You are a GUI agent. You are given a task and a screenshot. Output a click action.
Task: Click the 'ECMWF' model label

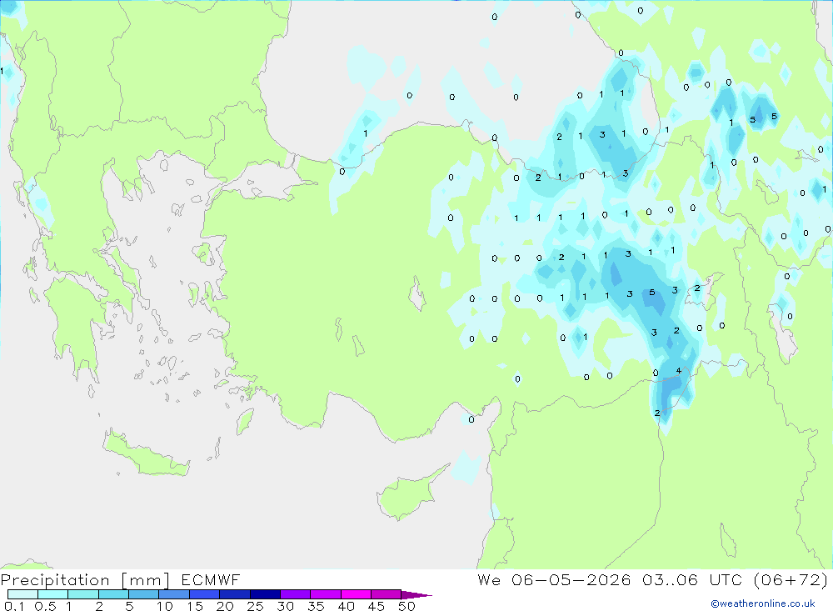[x=211, y=580]
